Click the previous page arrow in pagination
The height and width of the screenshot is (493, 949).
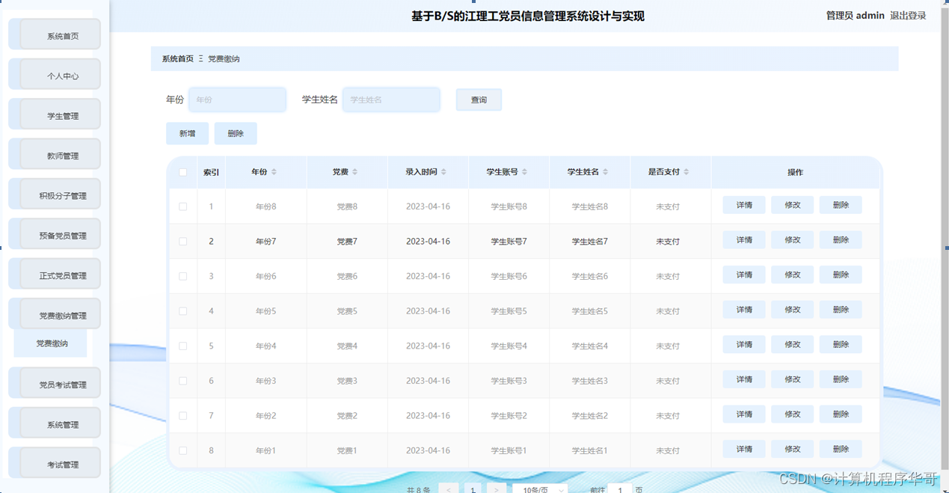click(449, 488)
